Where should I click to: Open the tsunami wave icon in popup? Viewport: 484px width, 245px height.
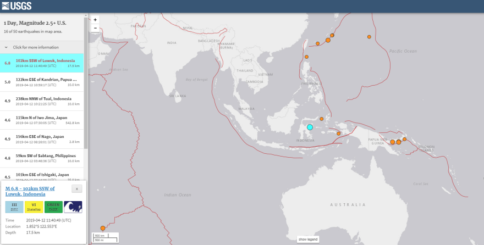pos(73,207)
